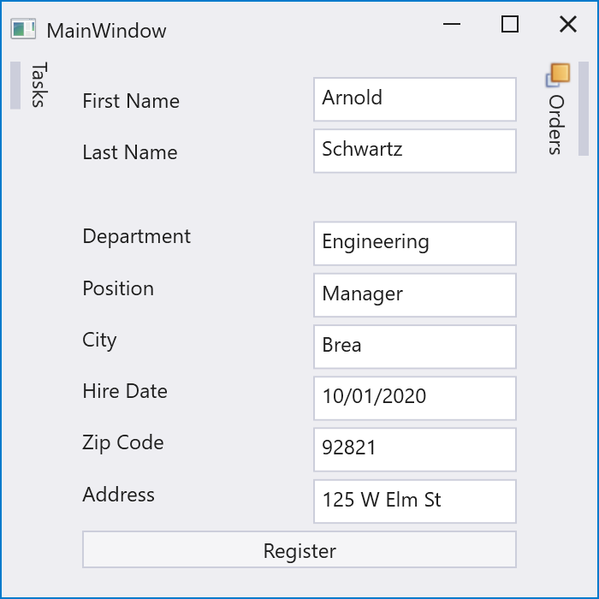Image resolution: width=599 pixels, height=599 pixels.
Task: Click the Position field showing Manager
Action: coord(415,294)
